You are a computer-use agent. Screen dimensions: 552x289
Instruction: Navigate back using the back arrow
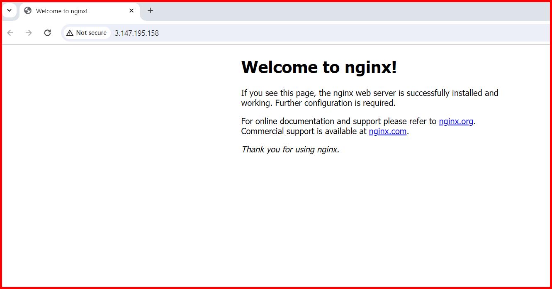[10, 32]
